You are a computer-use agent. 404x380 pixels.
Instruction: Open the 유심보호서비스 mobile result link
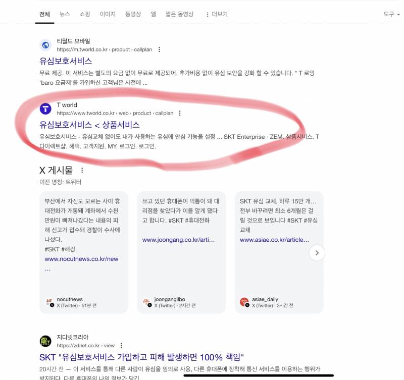(66, 61)
